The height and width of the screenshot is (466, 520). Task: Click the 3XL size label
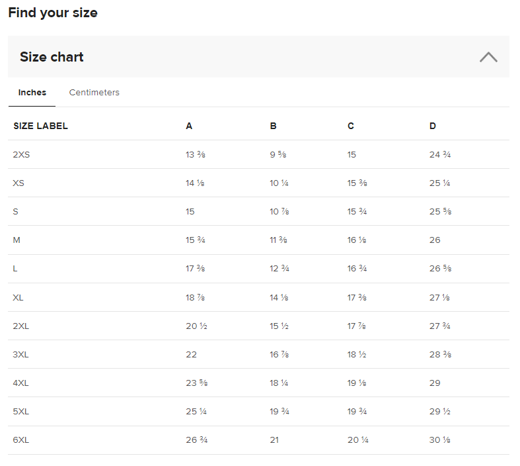tap(21, 354)
